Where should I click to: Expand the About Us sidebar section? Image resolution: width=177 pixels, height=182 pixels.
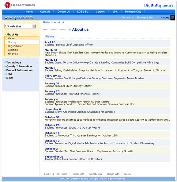(x=12, y=34)
